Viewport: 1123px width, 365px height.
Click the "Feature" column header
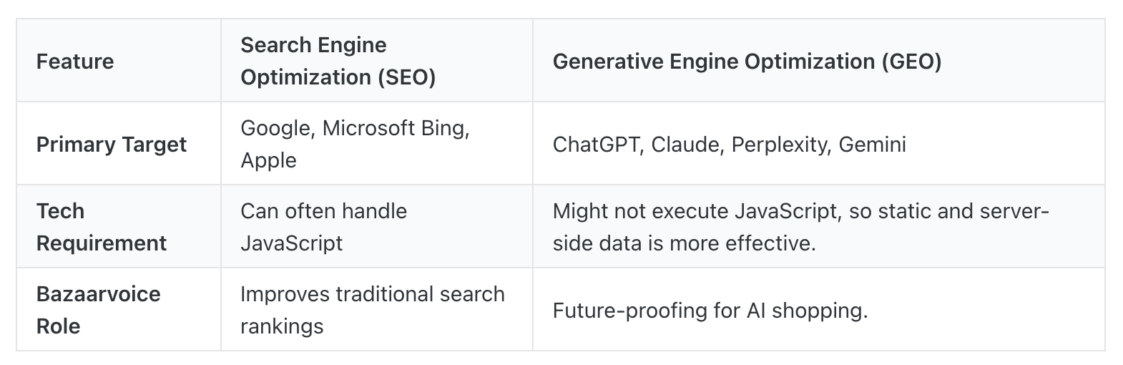[75, 62]
